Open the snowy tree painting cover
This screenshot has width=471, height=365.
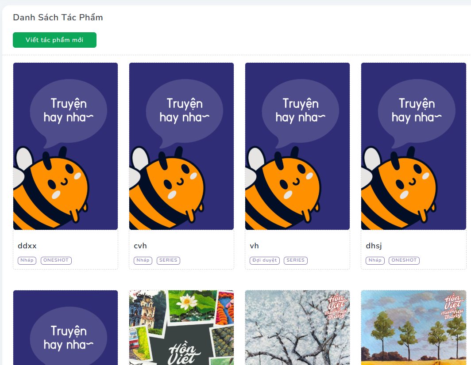point(297,327)
